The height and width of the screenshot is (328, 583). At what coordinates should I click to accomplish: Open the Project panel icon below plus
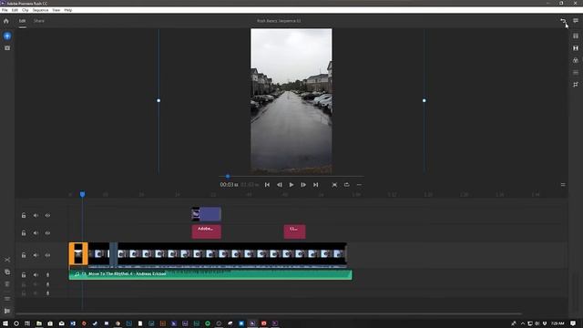tap(7, 48)
